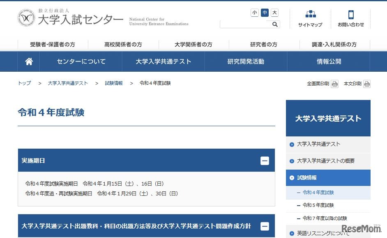
Task: Click the お問い合わせ smartphone icon
Action: [x=351, y=16]
